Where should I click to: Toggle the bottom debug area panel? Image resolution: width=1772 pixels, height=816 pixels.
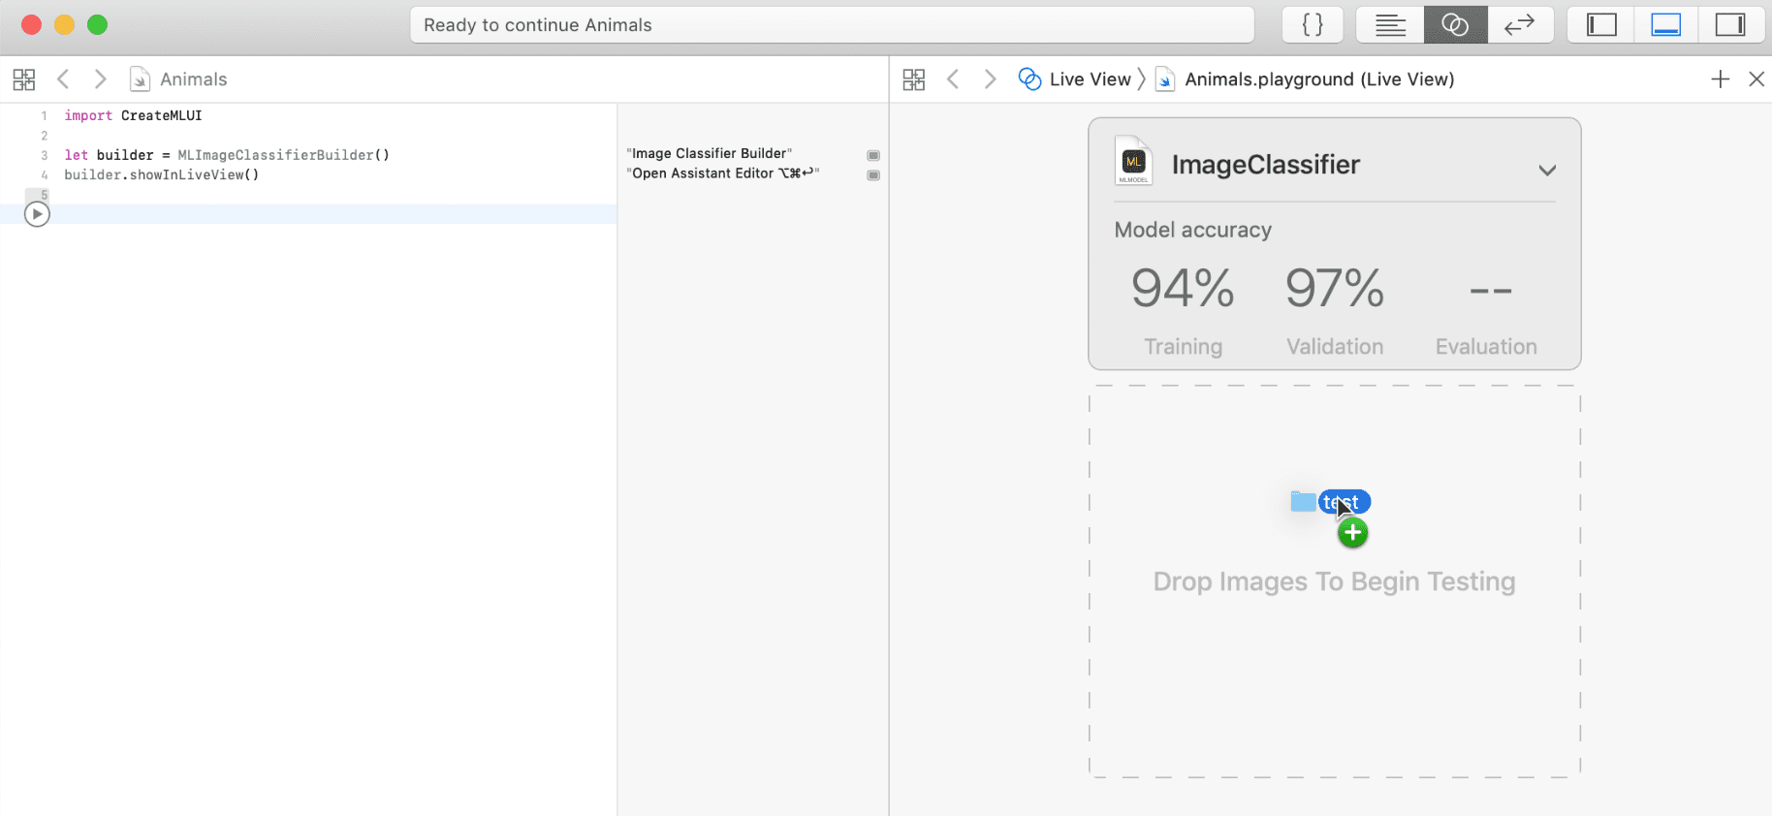[1666, 25]
